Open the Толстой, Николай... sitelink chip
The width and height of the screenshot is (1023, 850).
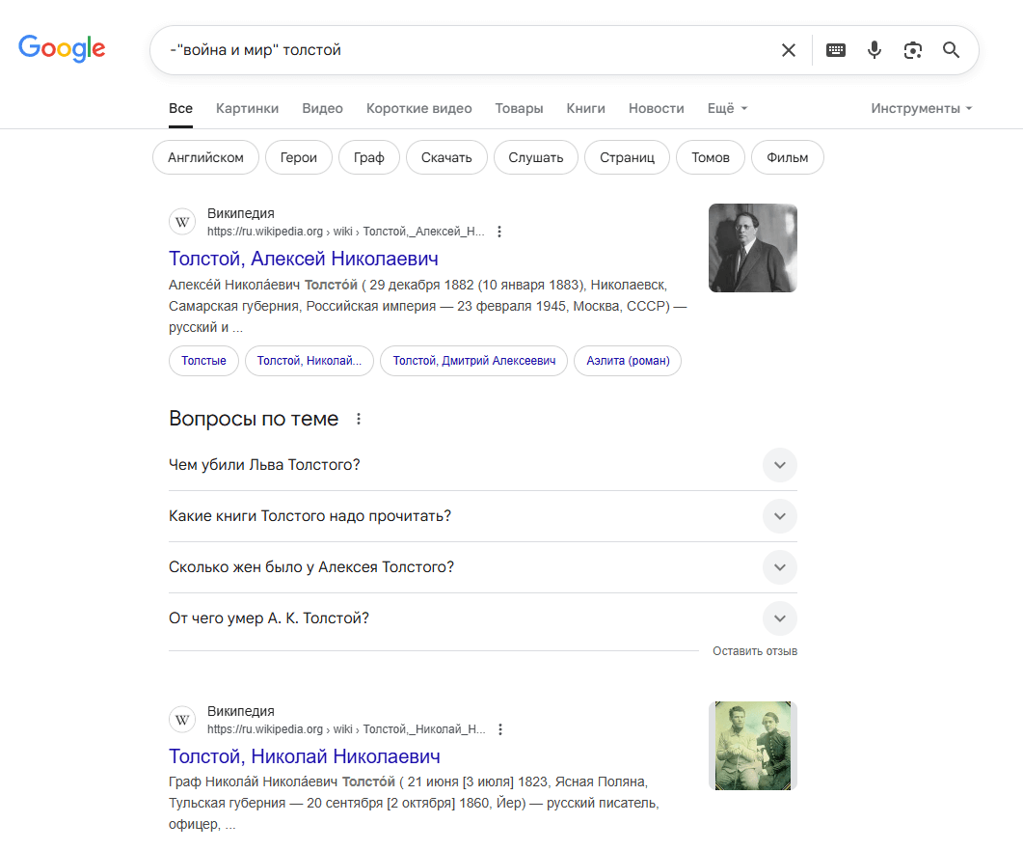pyautogui.click(x=310, y=361)
